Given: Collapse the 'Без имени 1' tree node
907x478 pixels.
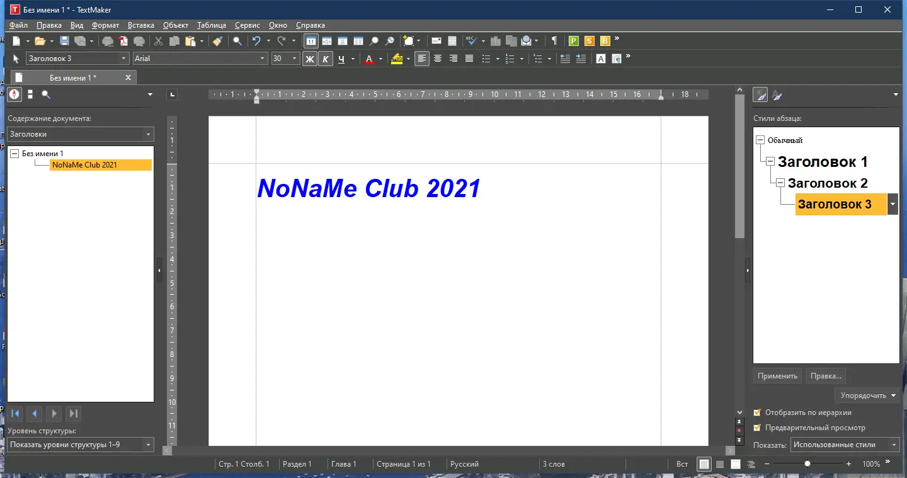Looking at the screenshot, I should [x=15, y=153].
